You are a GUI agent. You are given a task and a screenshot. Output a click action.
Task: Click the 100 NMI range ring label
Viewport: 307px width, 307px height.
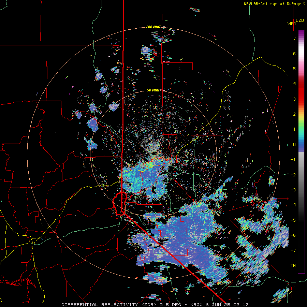[153, 27]
